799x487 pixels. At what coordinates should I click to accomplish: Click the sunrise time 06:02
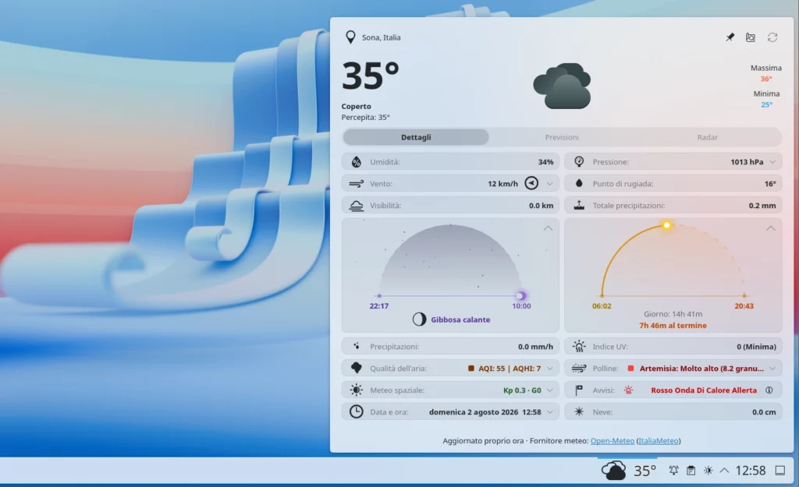click(x=602, y=306)
